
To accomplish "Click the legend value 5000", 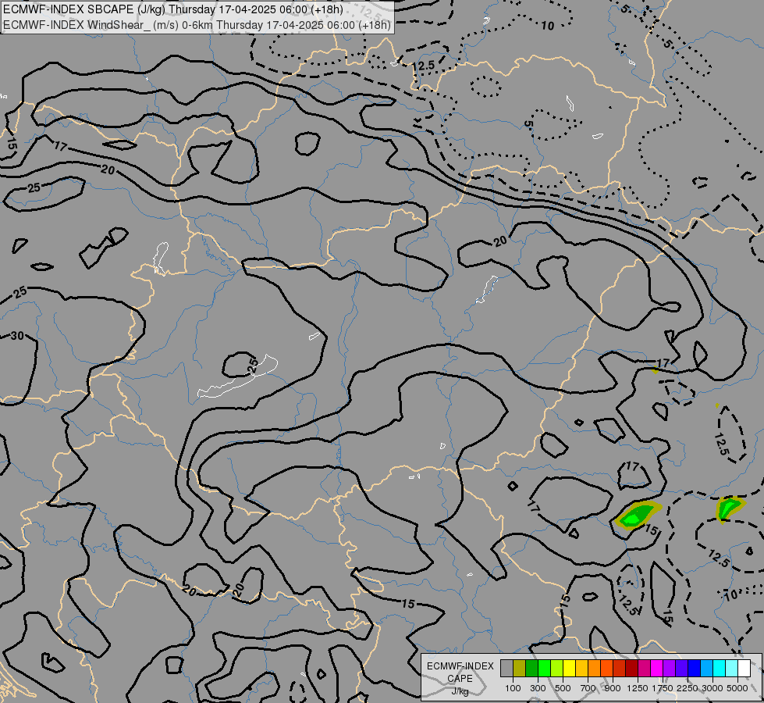I will tap(737, 688).
